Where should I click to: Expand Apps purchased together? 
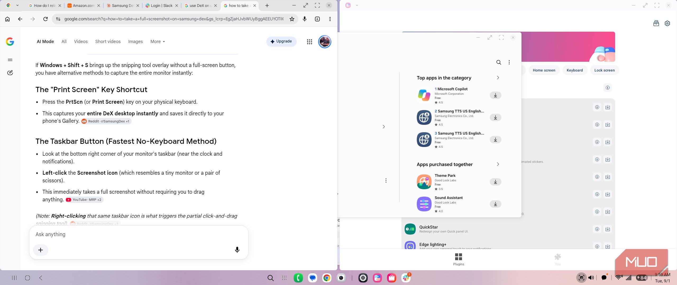click(498, 164)
